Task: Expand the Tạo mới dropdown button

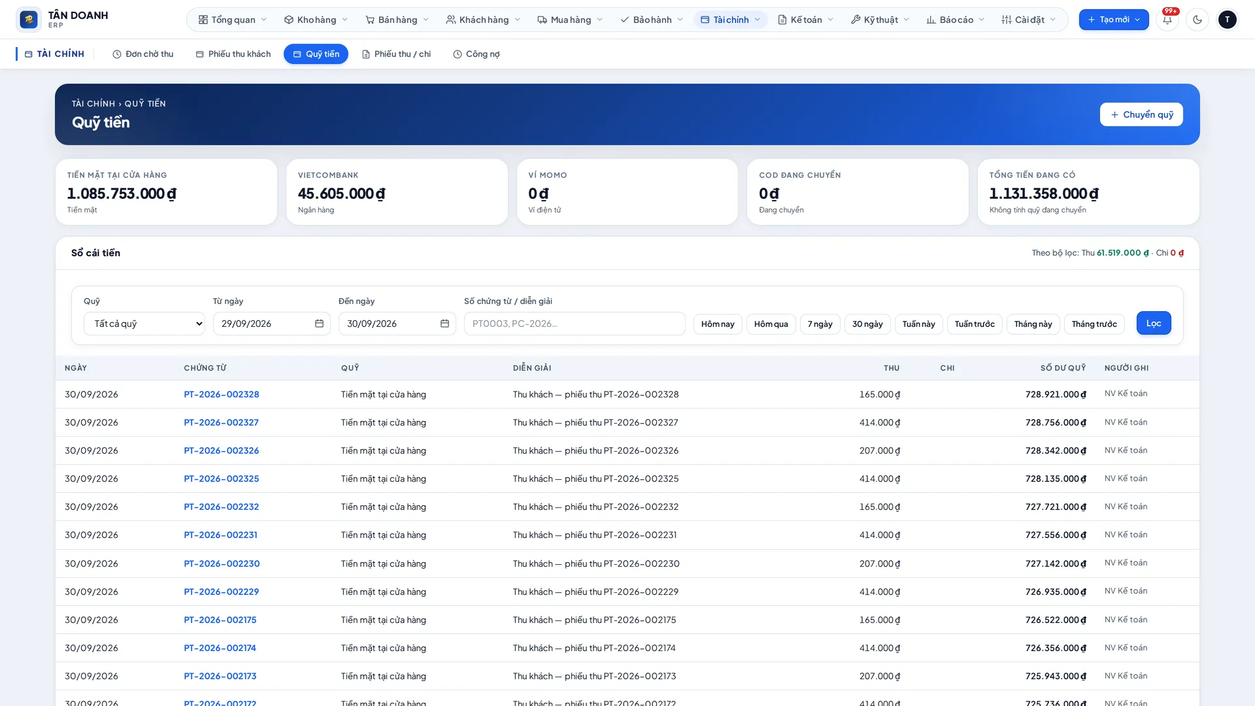Action: click(x=1113, y=20)
